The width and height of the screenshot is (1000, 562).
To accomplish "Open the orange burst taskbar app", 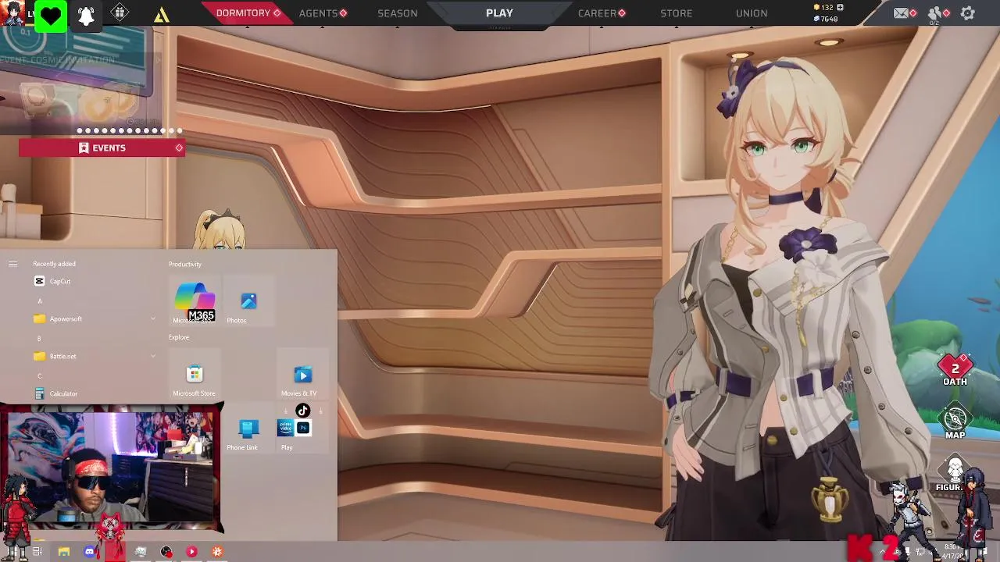I will click(217, 552).
